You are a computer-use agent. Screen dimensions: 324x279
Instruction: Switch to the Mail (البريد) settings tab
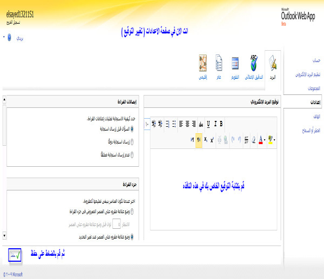pos(273,67)
